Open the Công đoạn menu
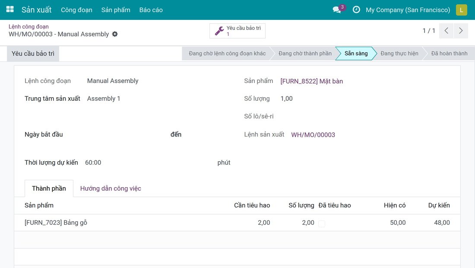Viewport: 475px width, 268px height. coord(76,10)
